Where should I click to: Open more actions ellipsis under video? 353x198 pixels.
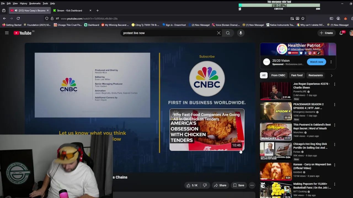tap(252, 185)
